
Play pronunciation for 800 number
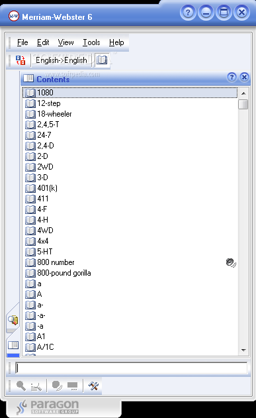point(231,262)
